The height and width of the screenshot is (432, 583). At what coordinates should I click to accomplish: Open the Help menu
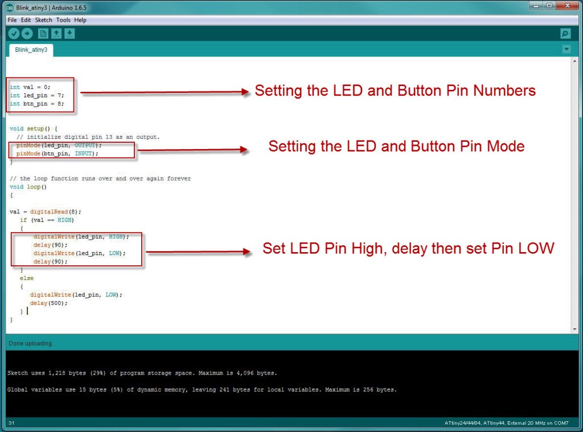[x=80, y=20]
